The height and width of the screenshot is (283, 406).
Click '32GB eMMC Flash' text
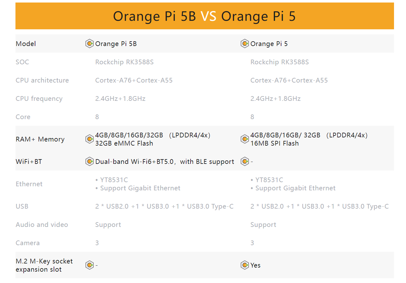(124, 143)
